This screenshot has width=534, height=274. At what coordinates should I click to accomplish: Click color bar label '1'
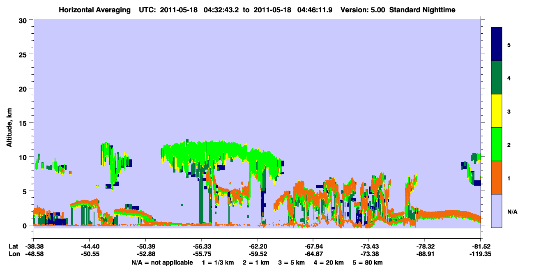(x=509, y=178)
